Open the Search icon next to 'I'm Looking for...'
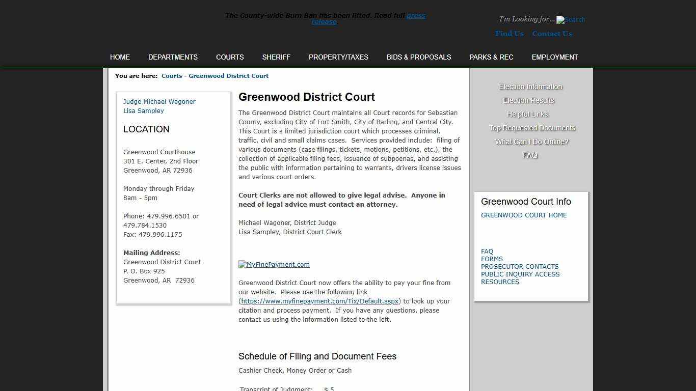 (x=571, y=20)
